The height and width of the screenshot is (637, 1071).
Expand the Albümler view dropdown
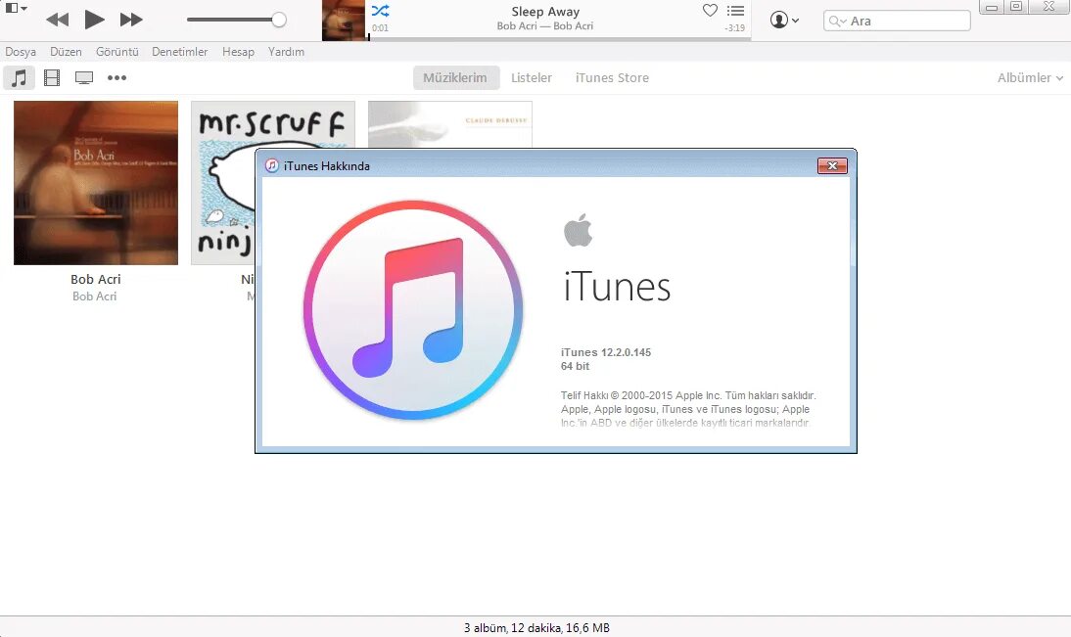coord(1030,78)
